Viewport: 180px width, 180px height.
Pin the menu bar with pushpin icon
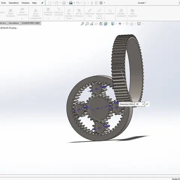coord(42,3)
